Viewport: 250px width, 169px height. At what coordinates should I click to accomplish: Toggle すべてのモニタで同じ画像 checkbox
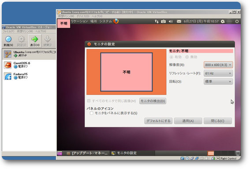[89, 101]
